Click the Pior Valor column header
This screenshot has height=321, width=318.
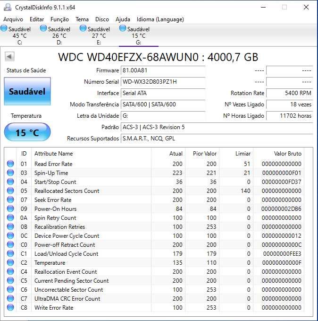pyautogui.click(x=202, y=154)
